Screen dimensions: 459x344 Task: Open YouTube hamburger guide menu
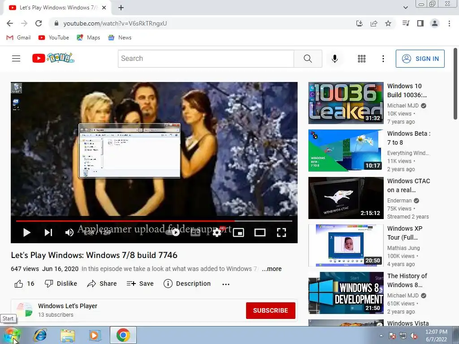[16, 59]
